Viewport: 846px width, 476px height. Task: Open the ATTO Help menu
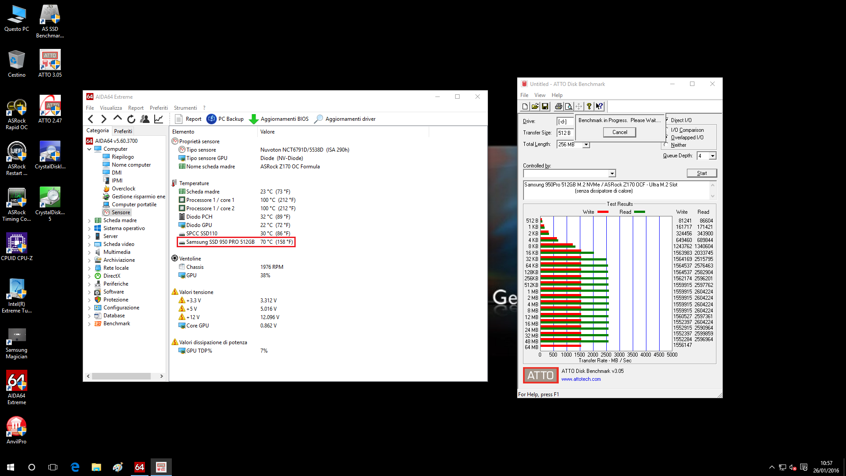[x=557, y=95]
